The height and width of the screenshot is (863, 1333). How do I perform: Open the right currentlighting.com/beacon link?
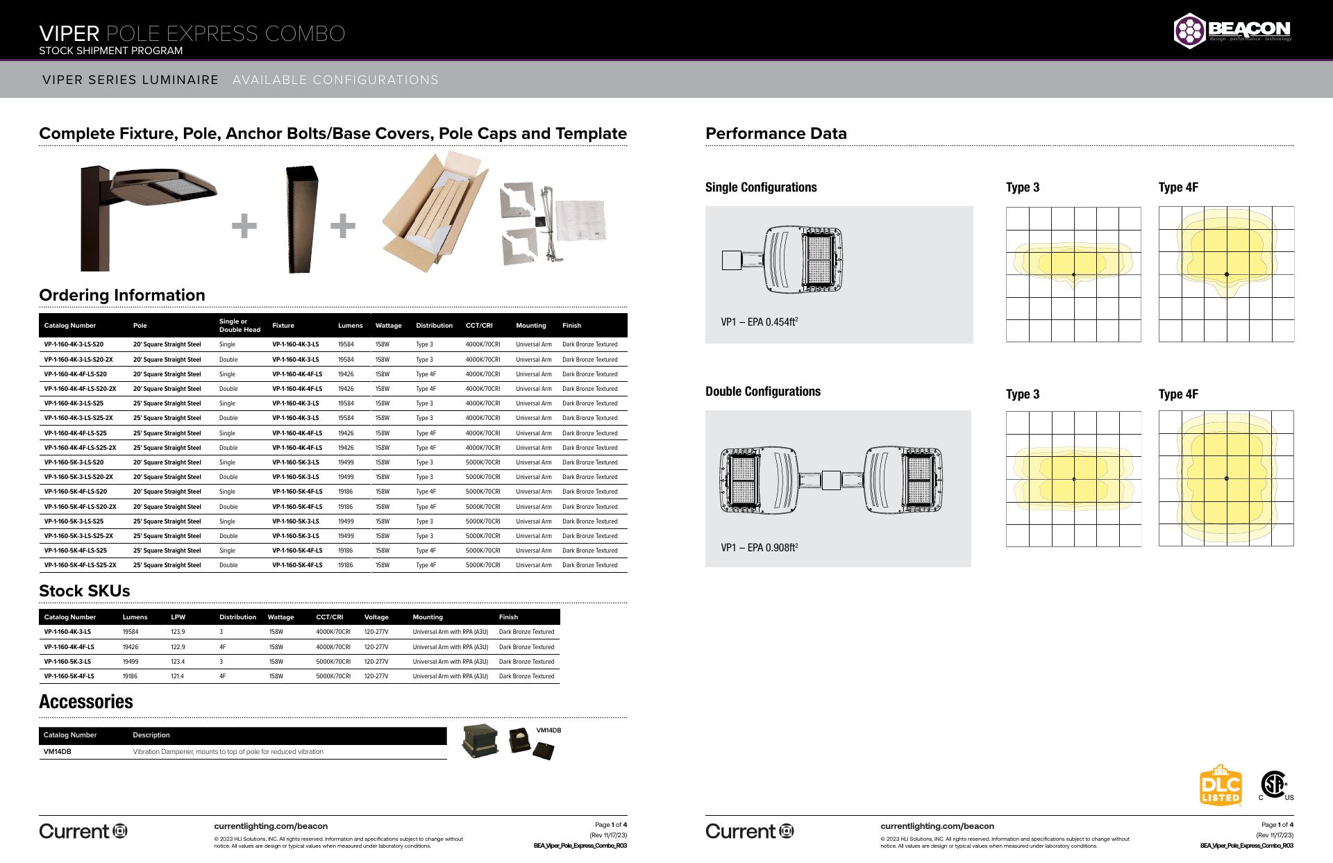coord(937,826)
